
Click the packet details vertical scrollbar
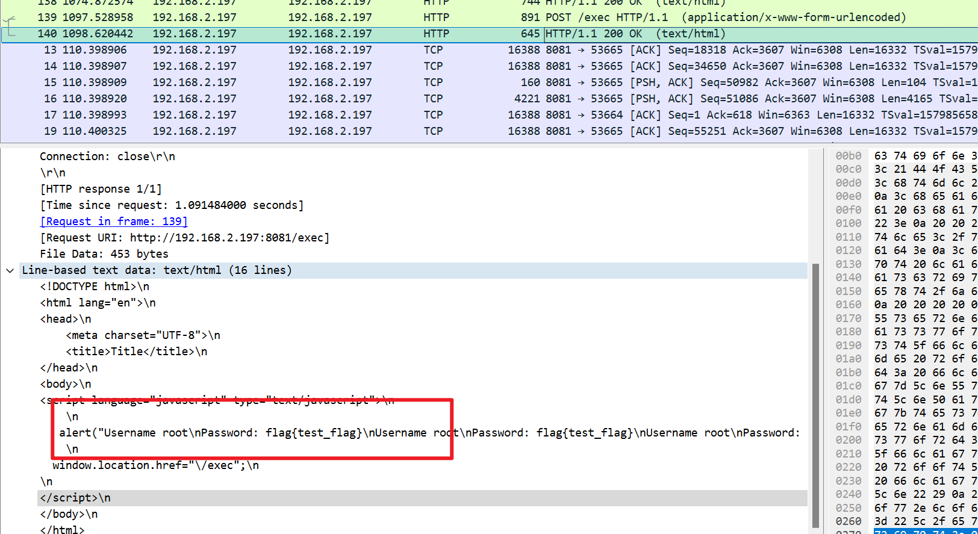[815, 394]
